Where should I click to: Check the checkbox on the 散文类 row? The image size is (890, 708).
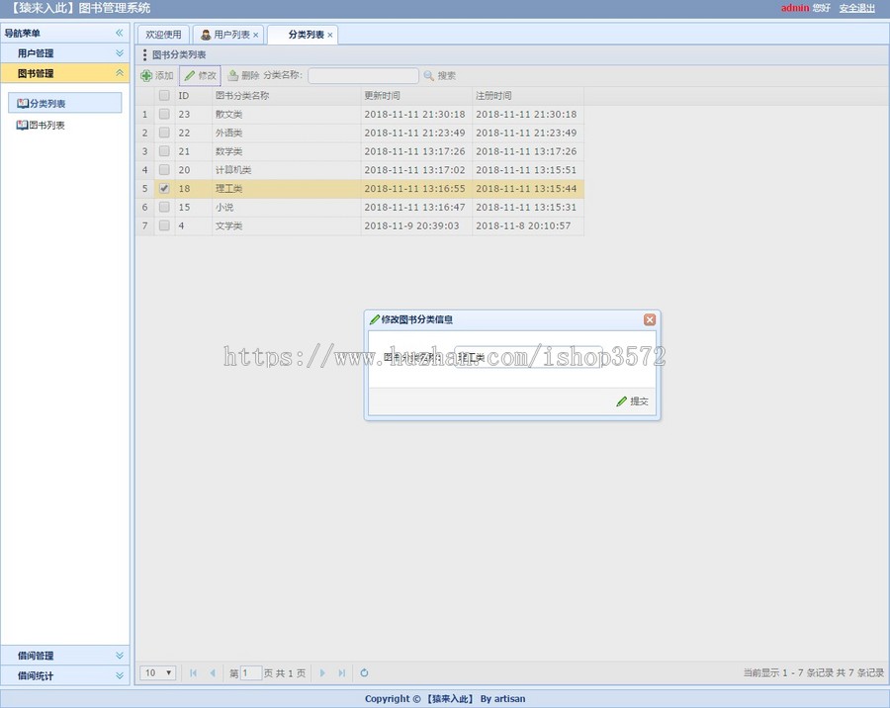(x=164, y=114)
